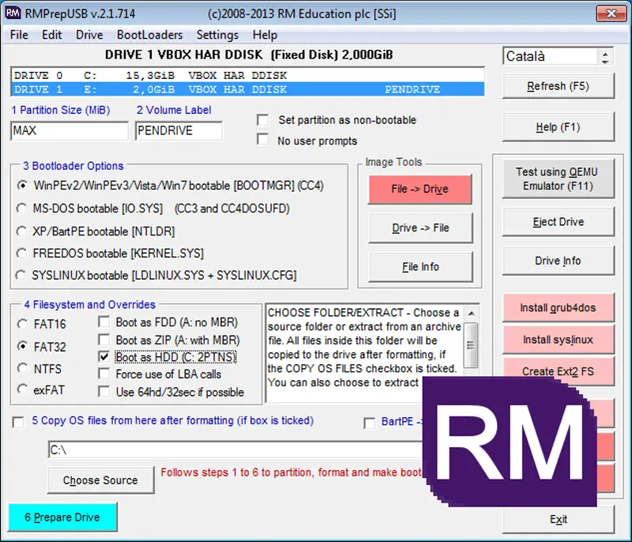
Task: Click Eject Drive button
Action: [558, 222]
